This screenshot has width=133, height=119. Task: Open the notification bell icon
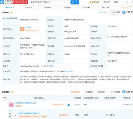[127, 2]
